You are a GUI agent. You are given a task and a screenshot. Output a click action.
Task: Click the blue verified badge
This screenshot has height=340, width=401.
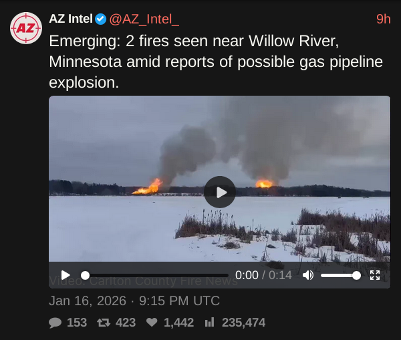coord(100,19)
